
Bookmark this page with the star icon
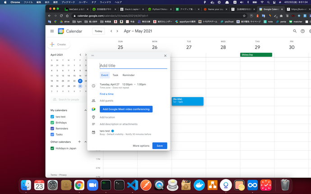pyautogui.click(x=244, y=16)
